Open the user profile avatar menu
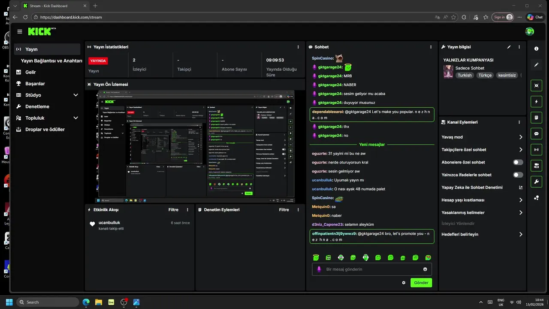 [x=530, y=31]
